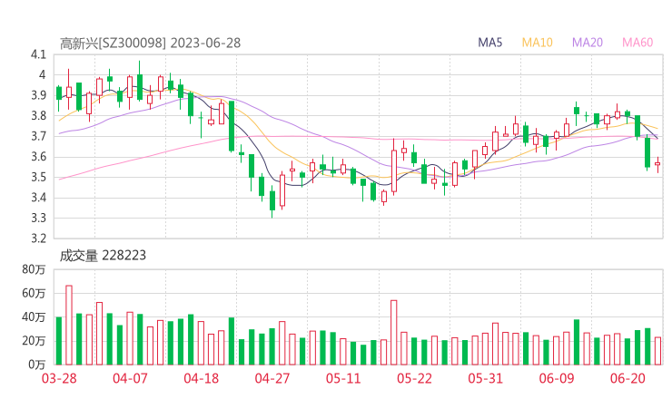Click the tallest red volume bar after 03-28
This screenshot has height=399, width=672.
click(69, 325)
